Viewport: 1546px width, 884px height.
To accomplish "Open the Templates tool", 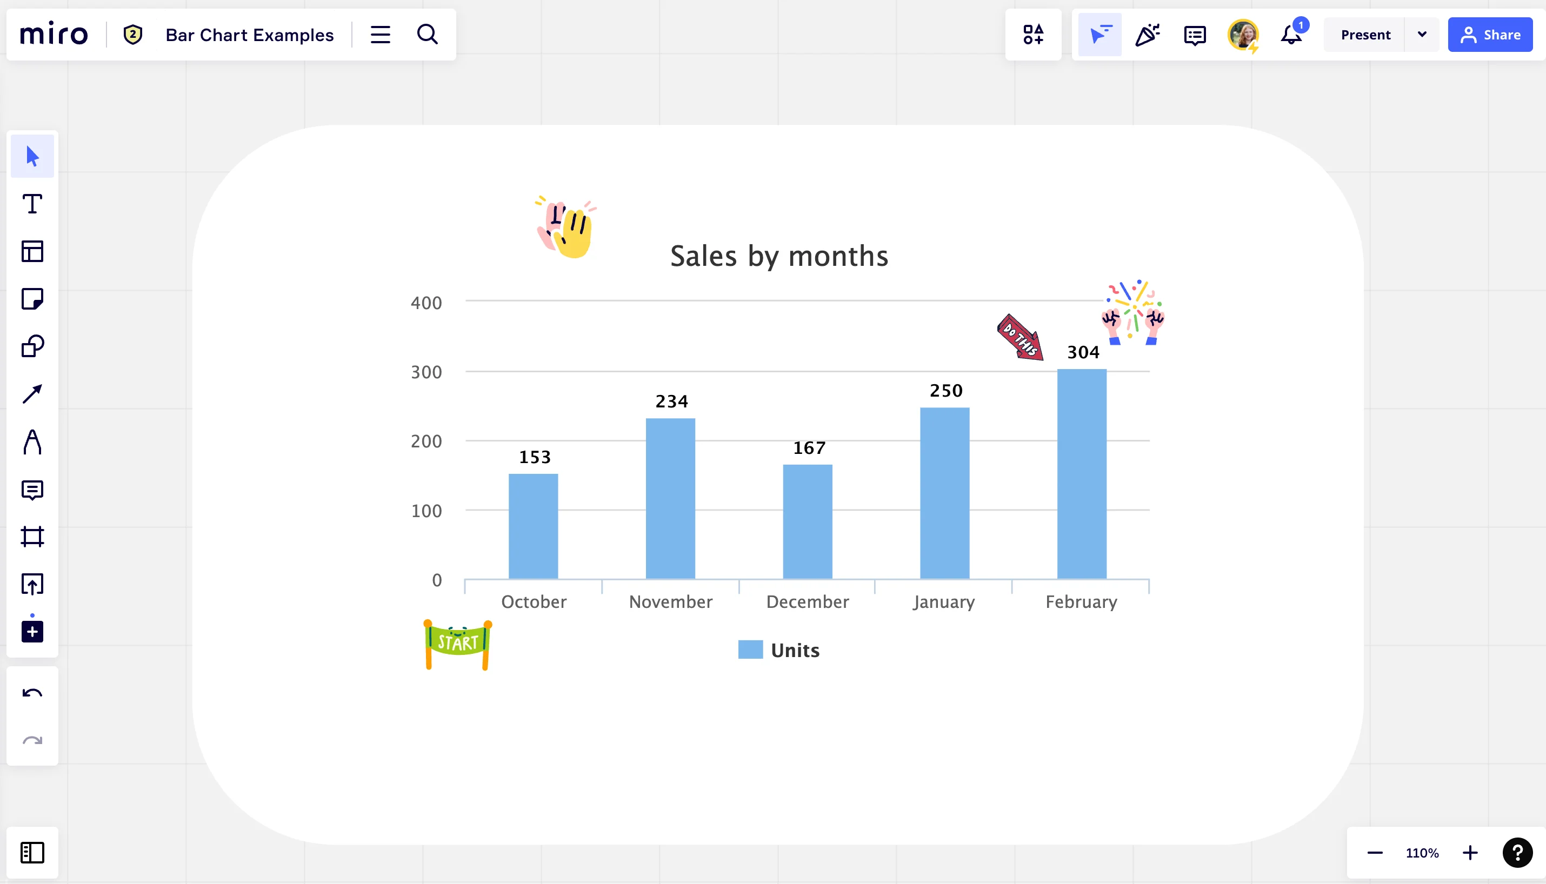I will coord(32,251).
